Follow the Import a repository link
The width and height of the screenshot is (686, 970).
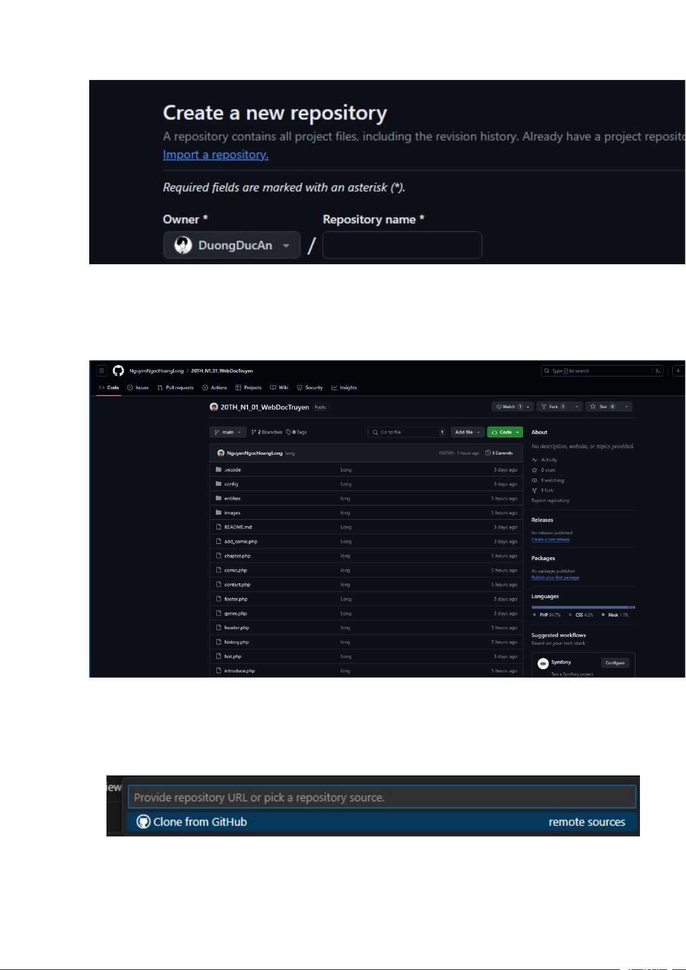[216, 155]
